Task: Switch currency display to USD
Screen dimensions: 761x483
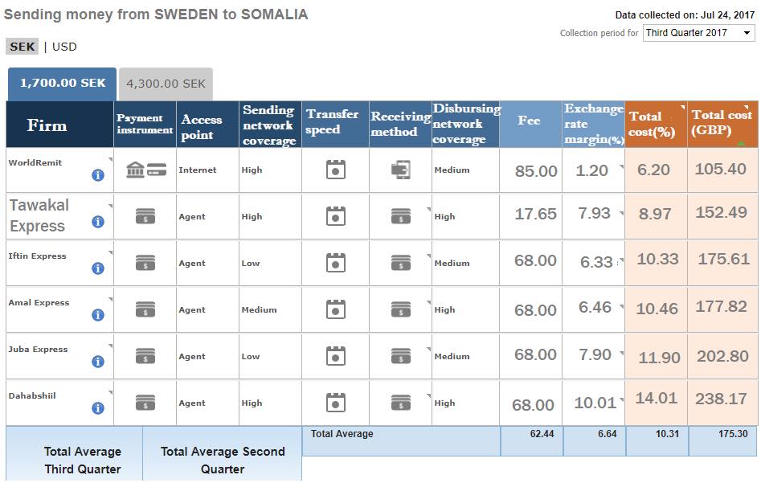Action: [x=64, y=47]
